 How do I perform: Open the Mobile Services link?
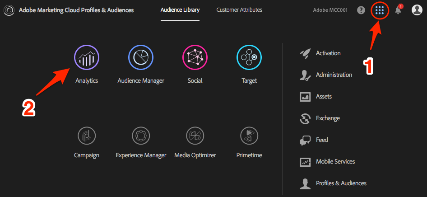tap(335, 162)
